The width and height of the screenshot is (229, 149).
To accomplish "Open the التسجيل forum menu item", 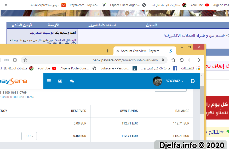I will tap(151, 25).
